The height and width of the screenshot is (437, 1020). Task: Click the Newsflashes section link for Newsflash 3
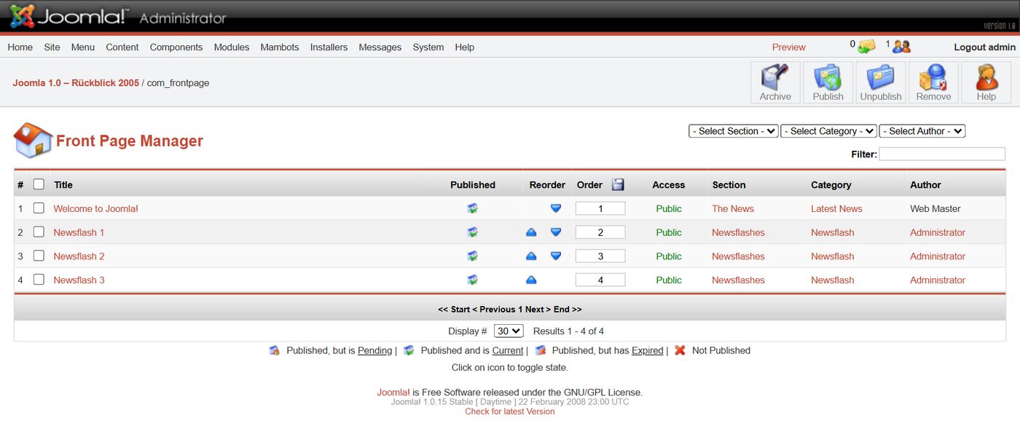click(x=738, y=280)
